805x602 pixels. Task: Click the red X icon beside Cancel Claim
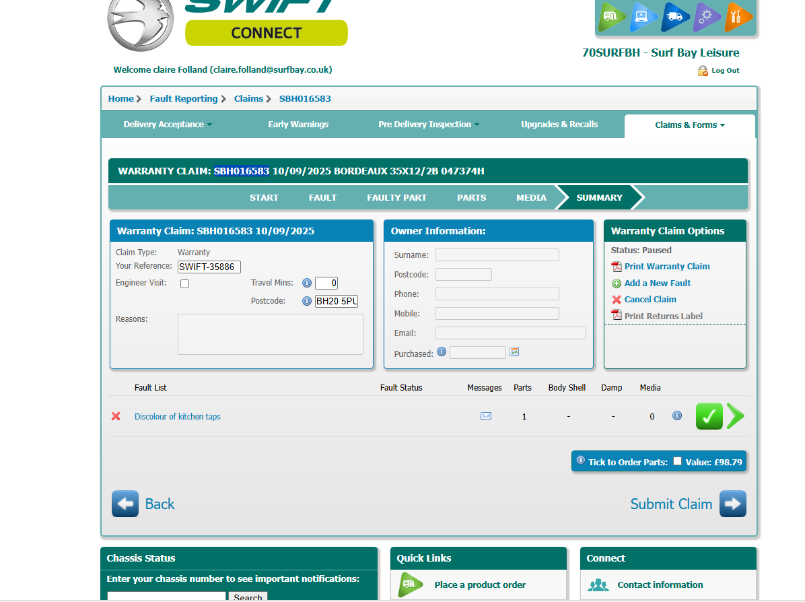click(x=616, y=300)
